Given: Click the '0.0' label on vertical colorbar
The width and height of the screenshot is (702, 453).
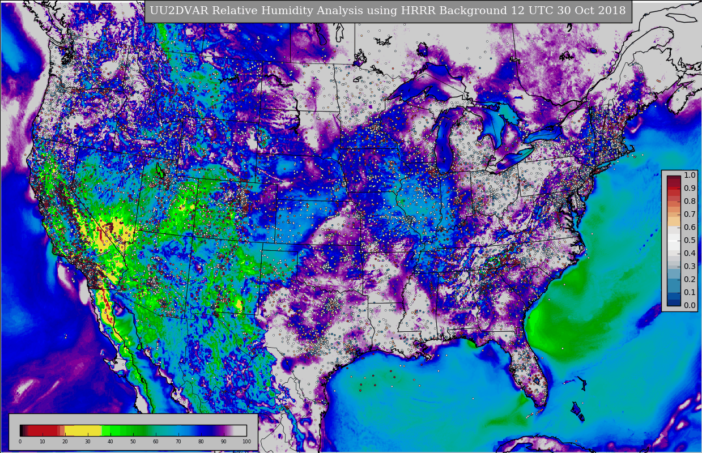Looking at the screenshot, I should click(x=690, y=305).
